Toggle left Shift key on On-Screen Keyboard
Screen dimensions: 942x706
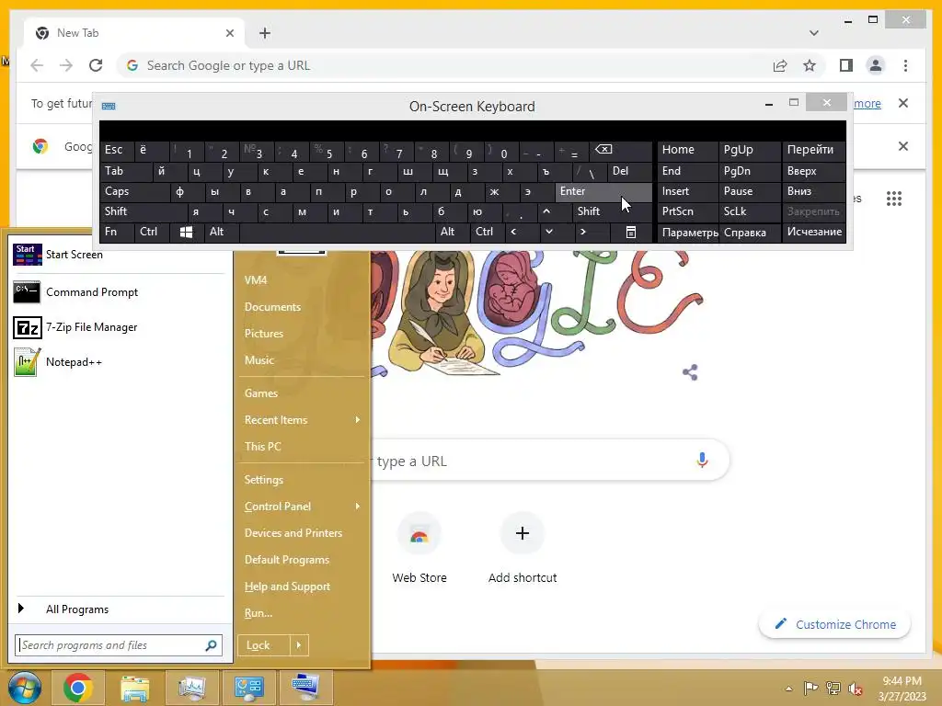click(x=144, y=211)
